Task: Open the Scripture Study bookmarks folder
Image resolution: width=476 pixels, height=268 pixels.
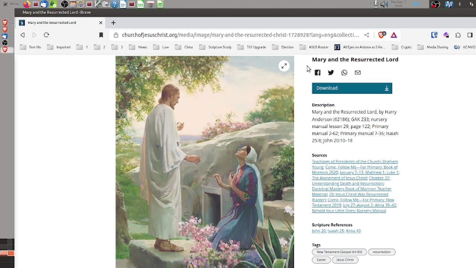Action: click(215, 47)
